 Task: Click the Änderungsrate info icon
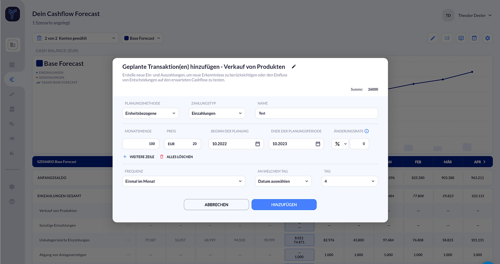pos(367,131)
